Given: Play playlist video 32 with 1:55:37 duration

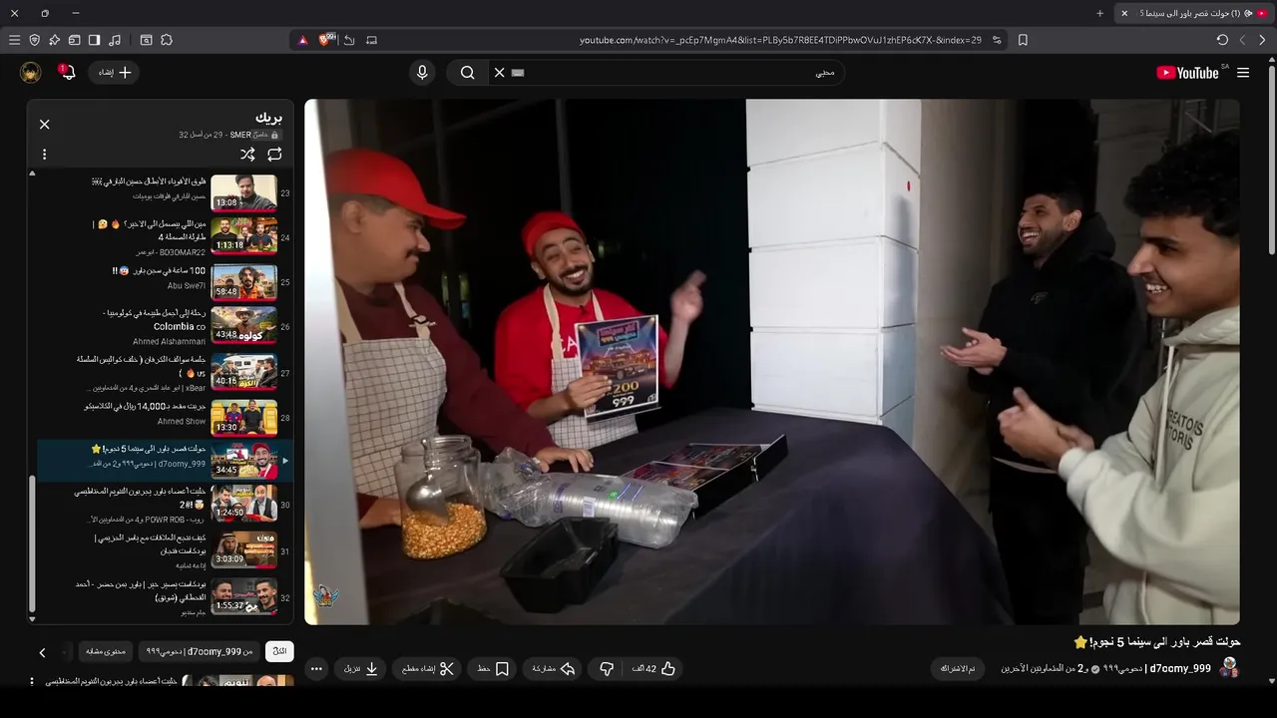Looking at the screenshot, I should coord(166,595).
